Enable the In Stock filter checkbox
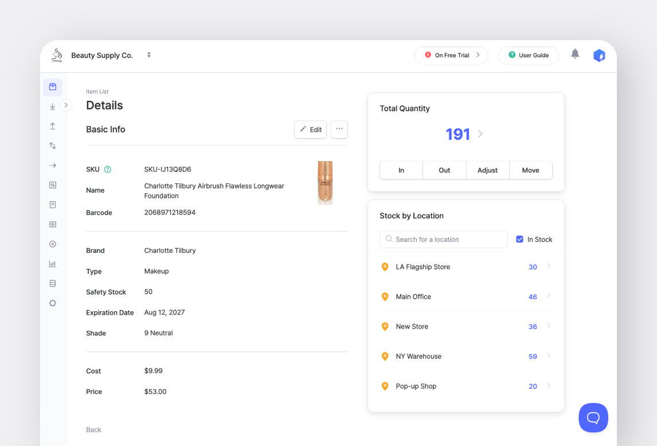The width and height of the screenshot is (657, 446). pyautogui.click(x=521, y=239)
